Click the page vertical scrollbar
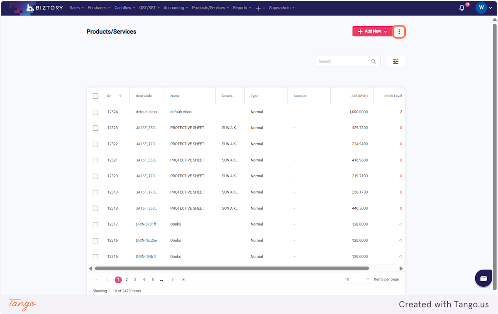Viewport: 498px width, 314px height. click(495, 158)
